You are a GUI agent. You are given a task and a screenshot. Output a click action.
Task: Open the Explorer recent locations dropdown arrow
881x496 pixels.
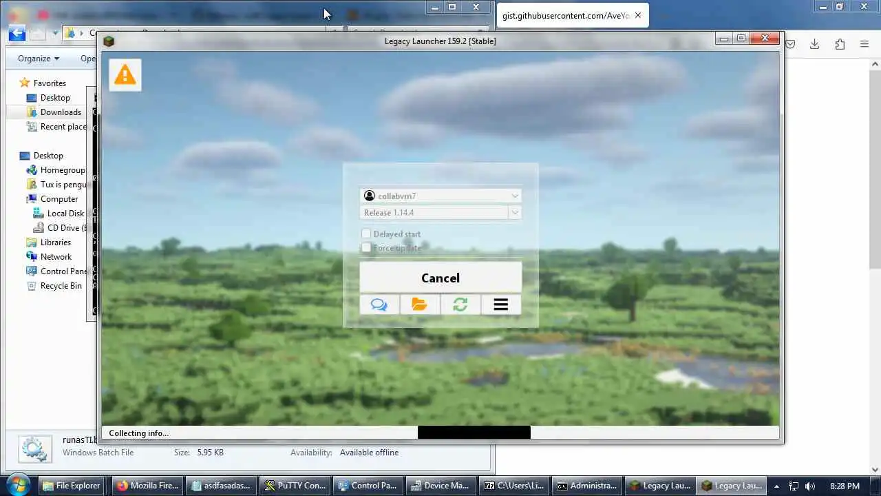pyautogui.click(x=56, y=33)
